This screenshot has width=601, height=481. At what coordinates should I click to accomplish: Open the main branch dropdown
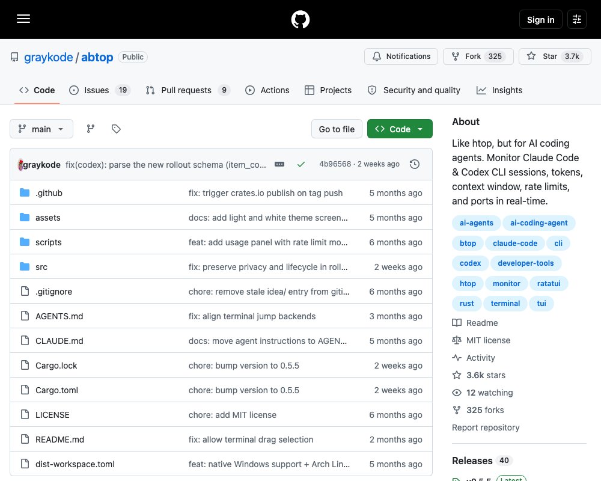tap(41, 129)
